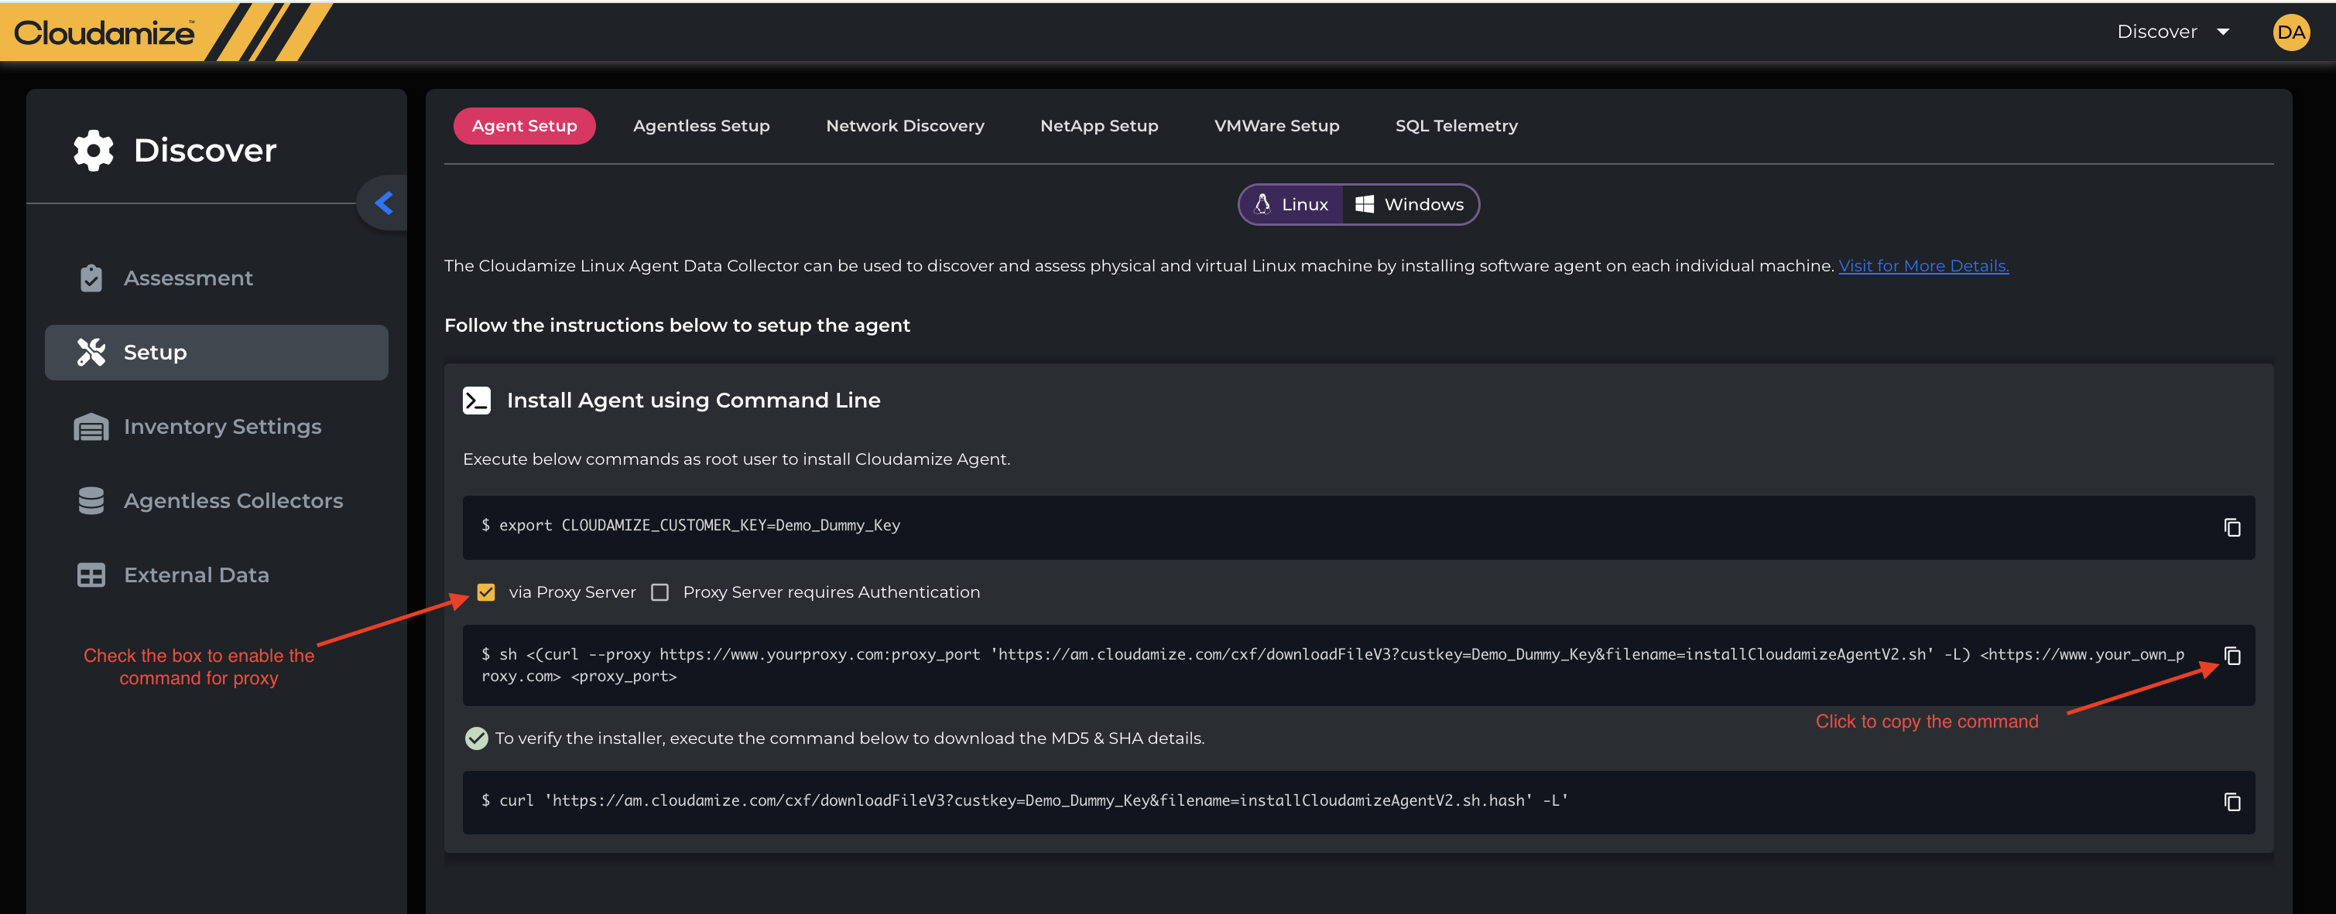The width and height of the screenshot is (2336, 914).
Task: Click the Agentless Collectors database icon
Action: pos(91,501)
